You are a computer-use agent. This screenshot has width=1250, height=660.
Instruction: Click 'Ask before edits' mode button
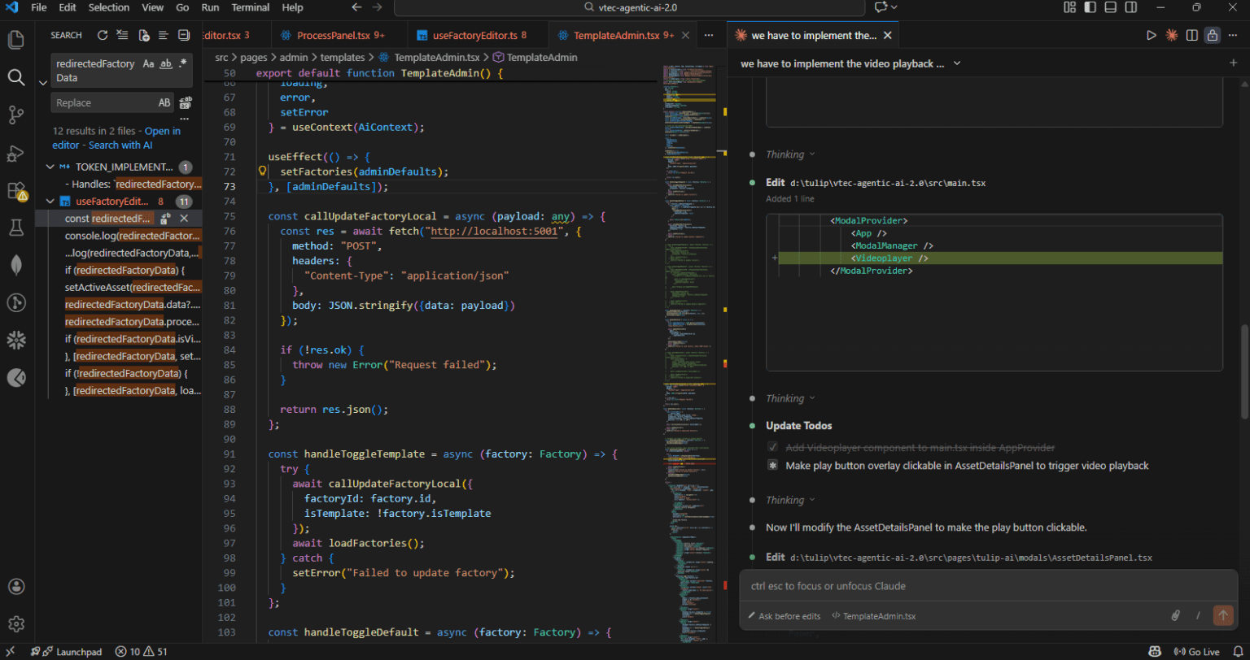pyautogui.click(x=784, y=616)
